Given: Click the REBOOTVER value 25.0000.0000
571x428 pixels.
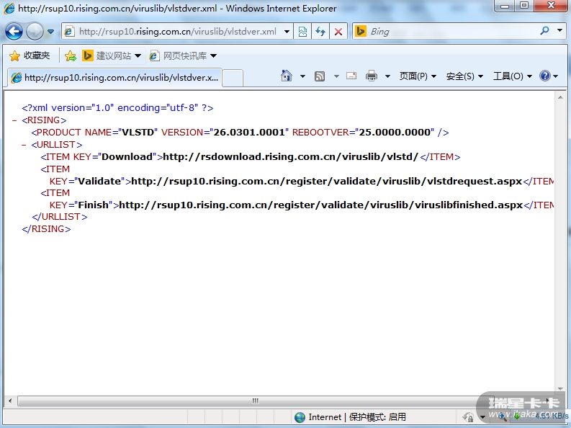Looking at the screenshot, I should [395, 133].
